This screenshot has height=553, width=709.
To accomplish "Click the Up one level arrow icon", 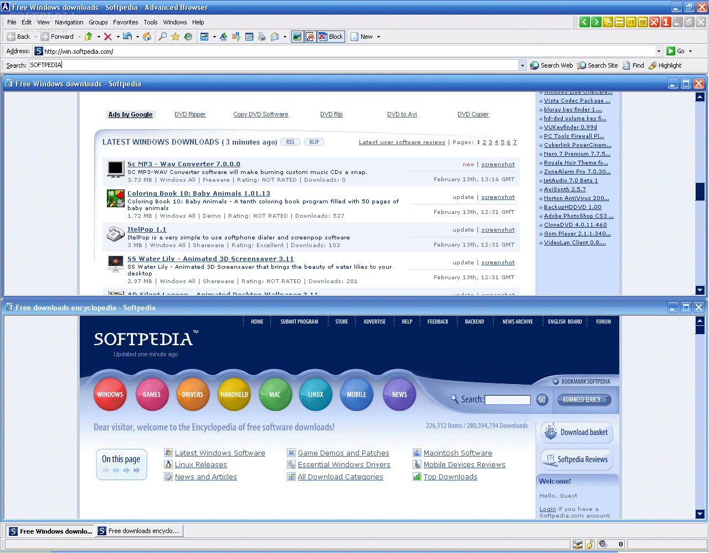I will pos(88,37).
